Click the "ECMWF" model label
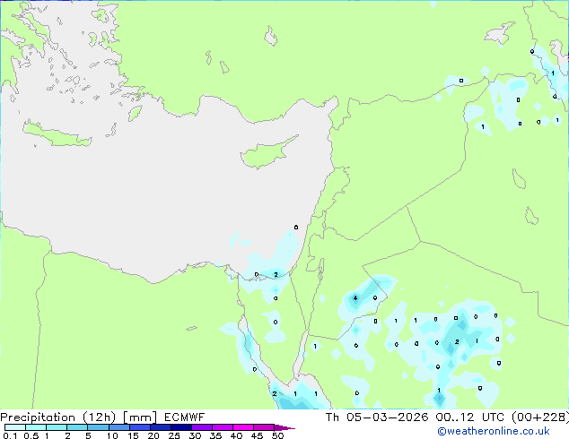The width and height of the screenshot is (569, 439). click(x=184, y=417)
